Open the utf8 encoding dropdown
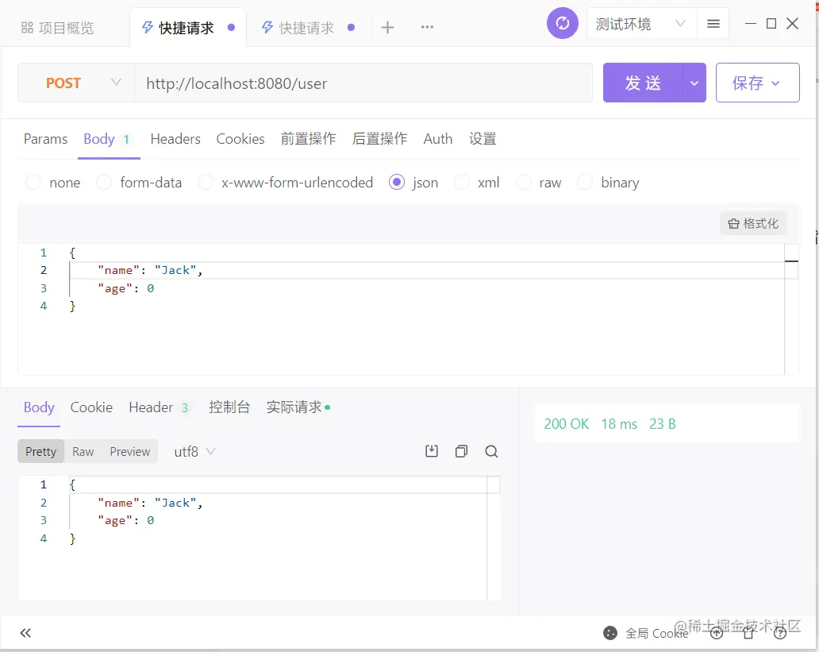This screenshot has width=819, height=652. coord(194,451)
